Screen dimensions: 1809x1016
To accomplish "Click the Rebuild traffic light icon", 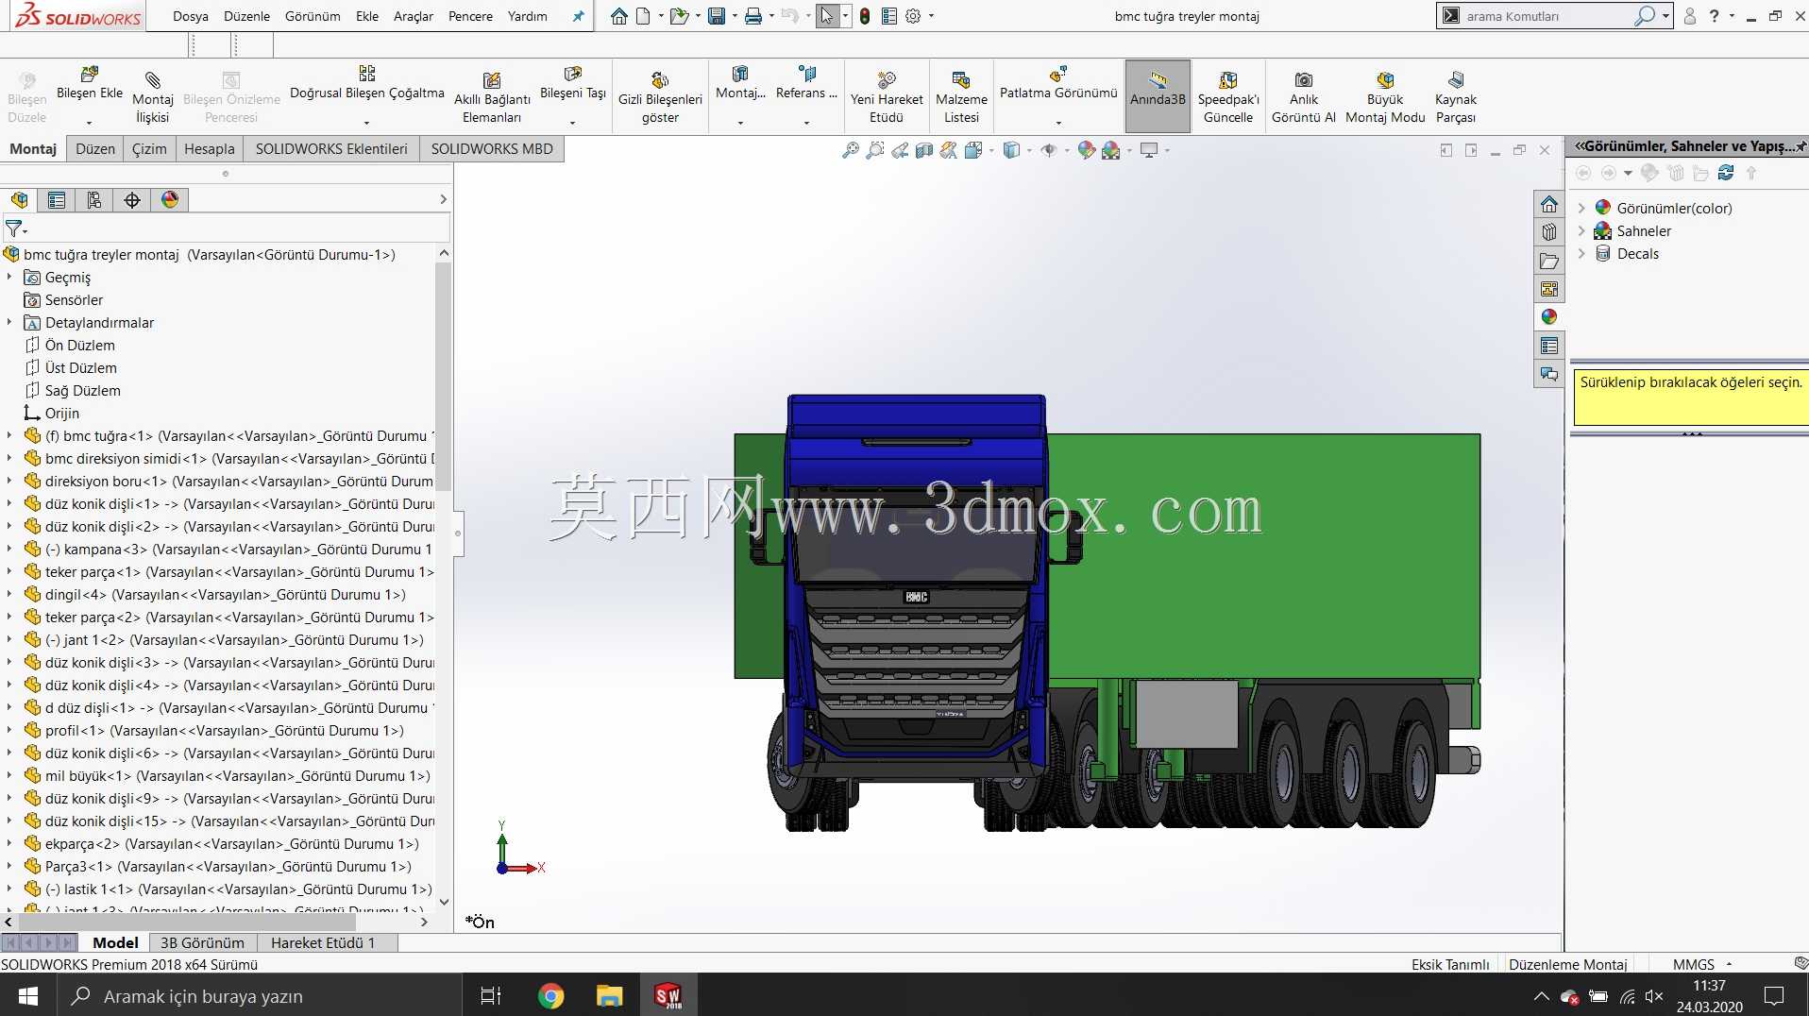I will point(865,16).
